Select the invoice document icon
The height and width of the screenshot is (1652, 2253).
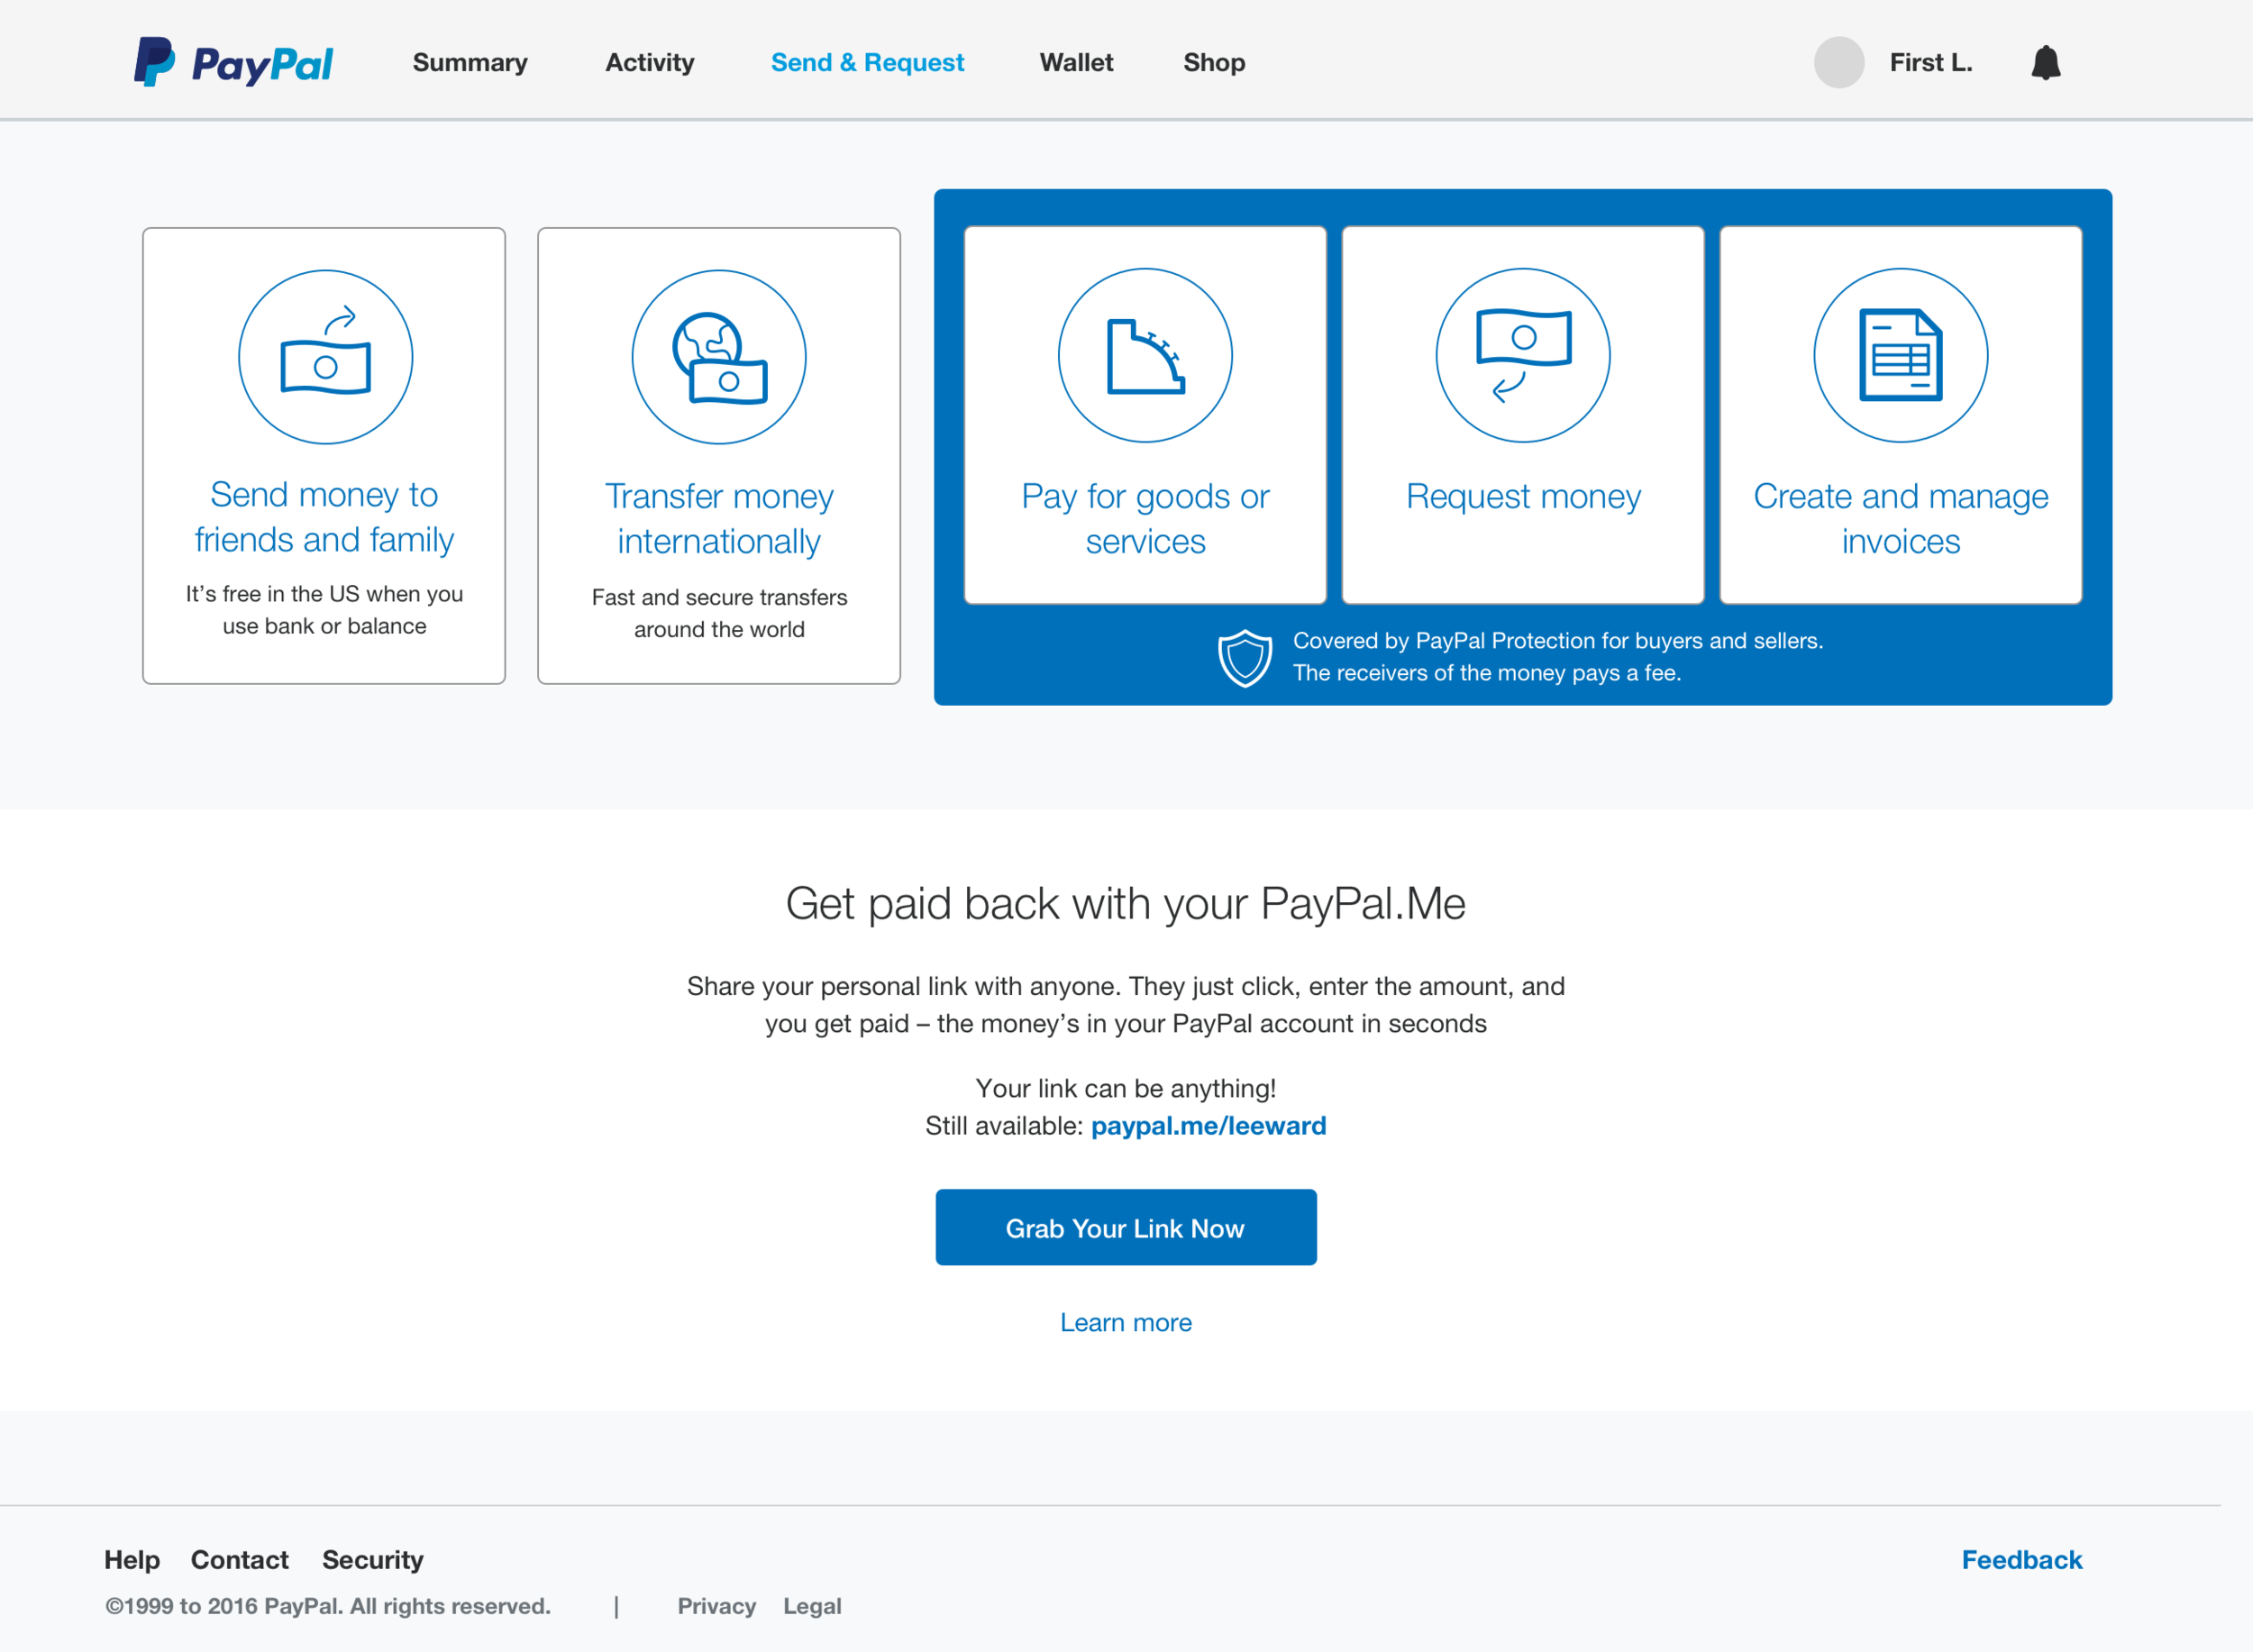point(1899,354)
